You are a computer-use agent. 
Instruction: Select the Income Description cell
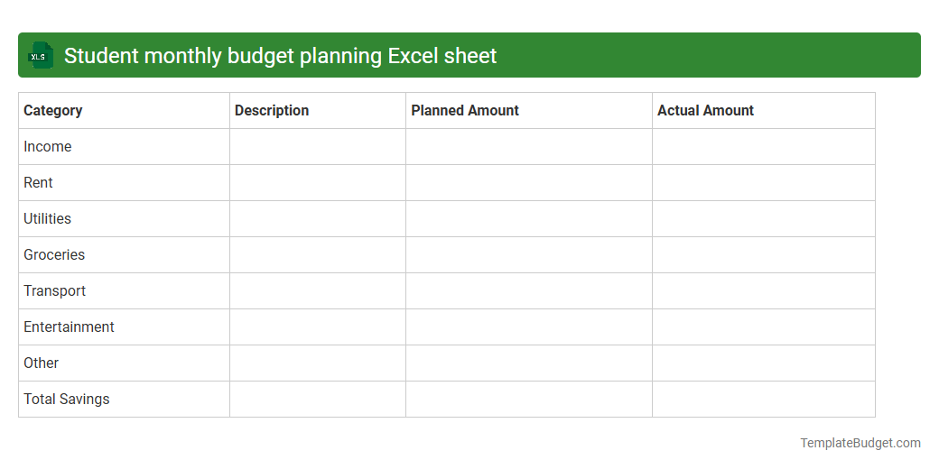click(318, 146)
